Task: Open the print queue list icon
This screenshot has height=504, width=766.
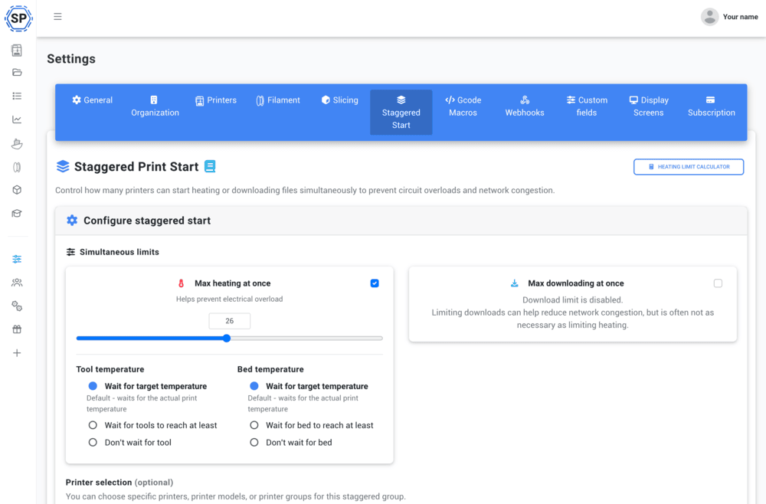Action: point(17,97)
